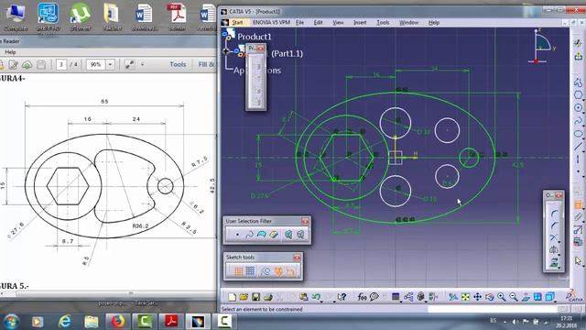Toggle Volume Filter in User Selection Filter
This screenshot has width=586, height=330.
(x=274, y=235)
